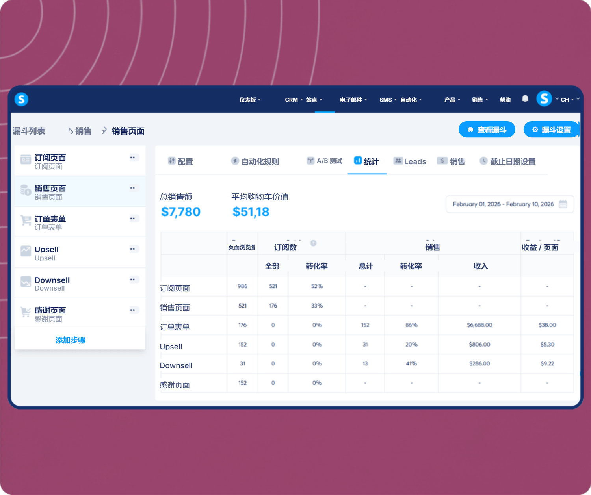Expand the CRM menu

(x=294, y=100)
